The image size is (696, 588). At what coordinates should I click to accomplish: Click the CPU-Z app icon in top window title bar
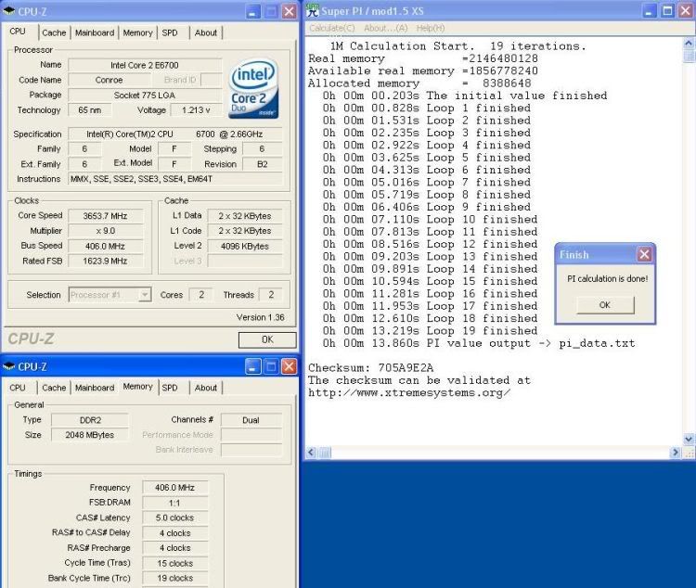pyautogui.click(x=9, y=10)
